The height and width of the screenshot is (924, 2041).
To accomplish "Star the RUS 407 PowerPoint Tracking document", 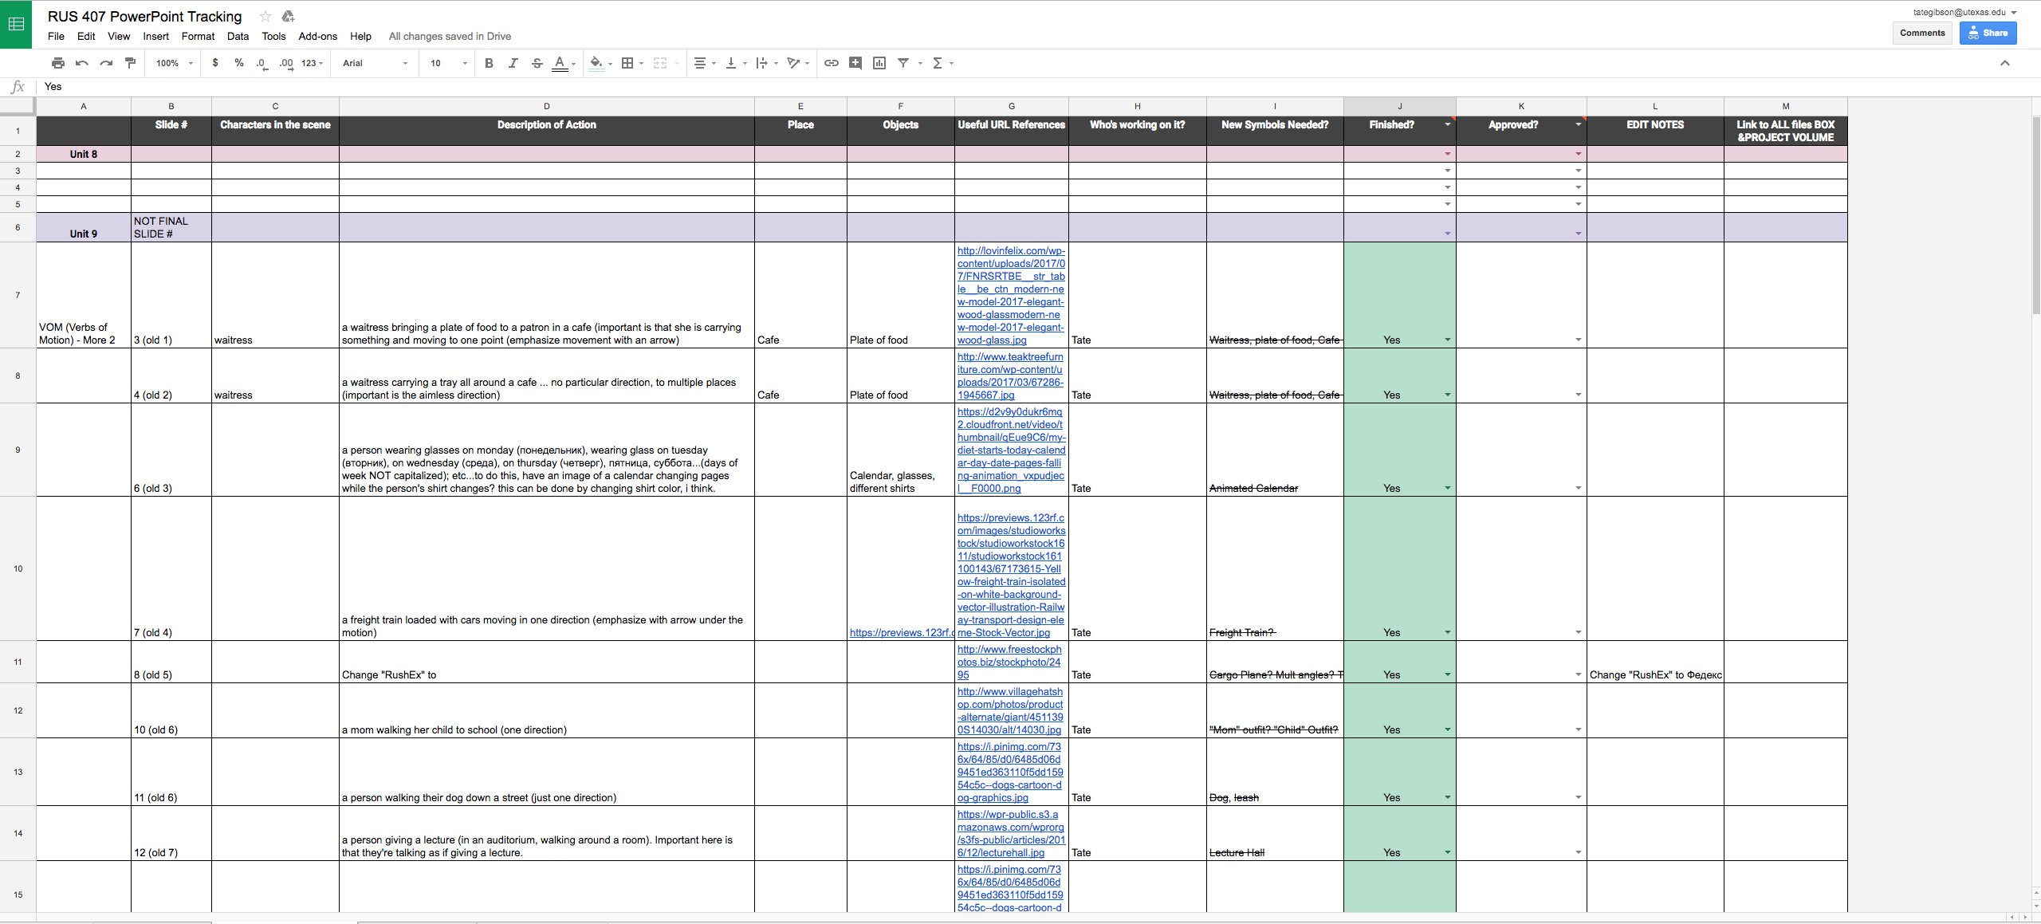I will pos(265,16).
